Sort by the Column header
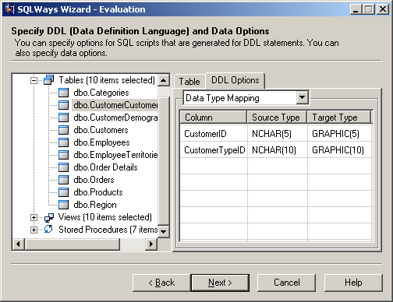Viewport: 393px width, 302px height. click(x=214, y=118)
